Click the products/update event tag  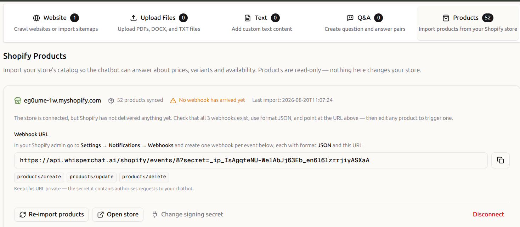(x=91, y=177)
